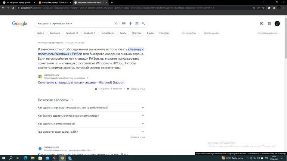The image size is (287, 161).
Task: Open the Chrome profile avatar in toolbar
Action: 279,8
